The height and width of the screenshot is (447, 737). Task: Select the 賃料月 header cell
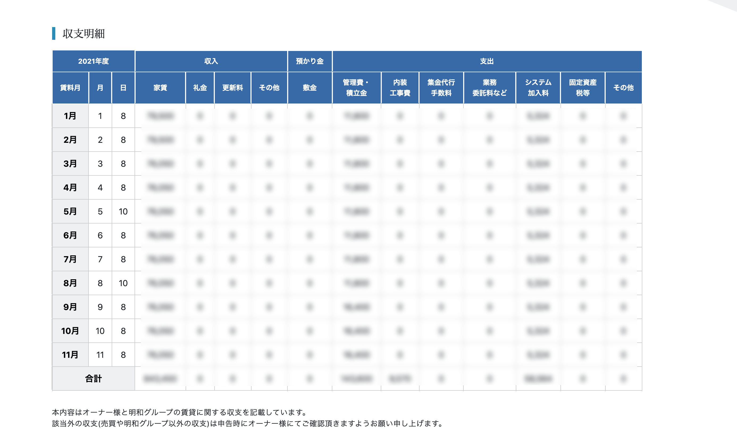[x=70, y=88]
